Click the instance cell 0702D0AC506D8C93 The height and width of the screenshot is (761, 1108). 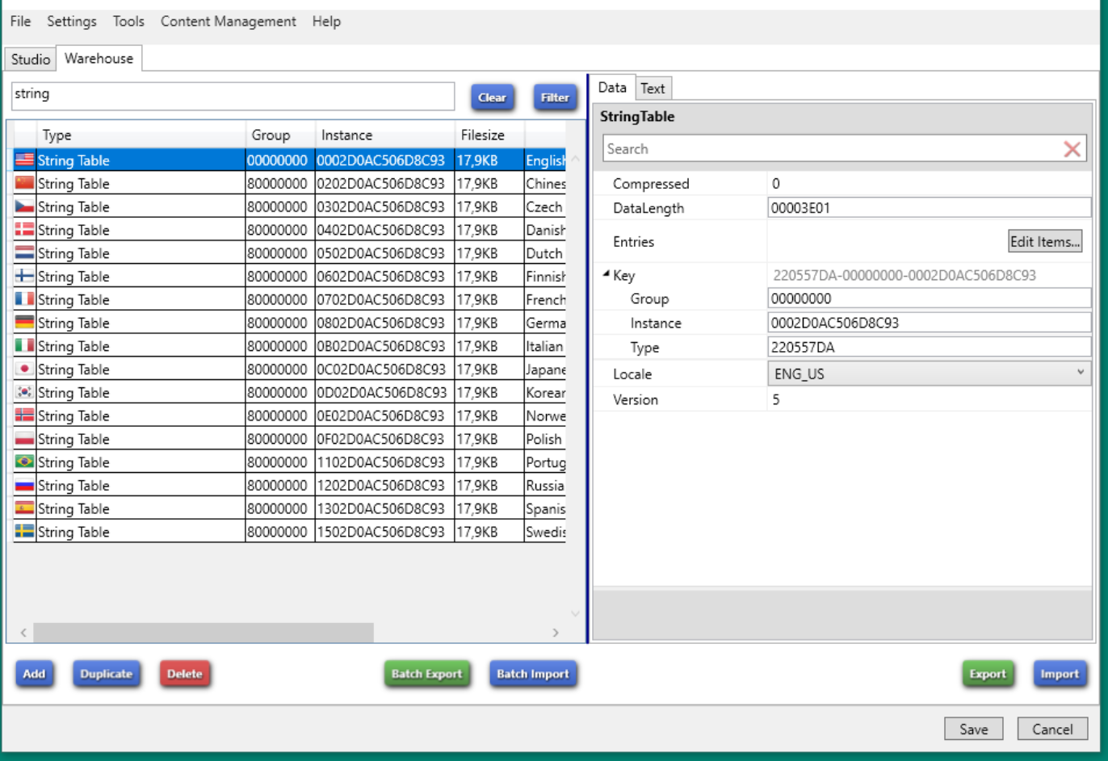[x=384, y=299]
